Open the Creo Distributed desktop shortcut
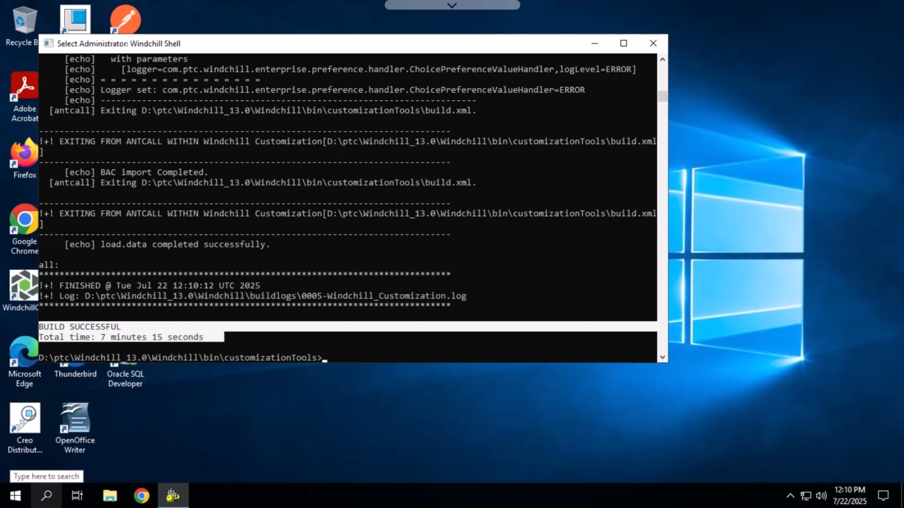 pyautogui.click(x=25, y=428)
